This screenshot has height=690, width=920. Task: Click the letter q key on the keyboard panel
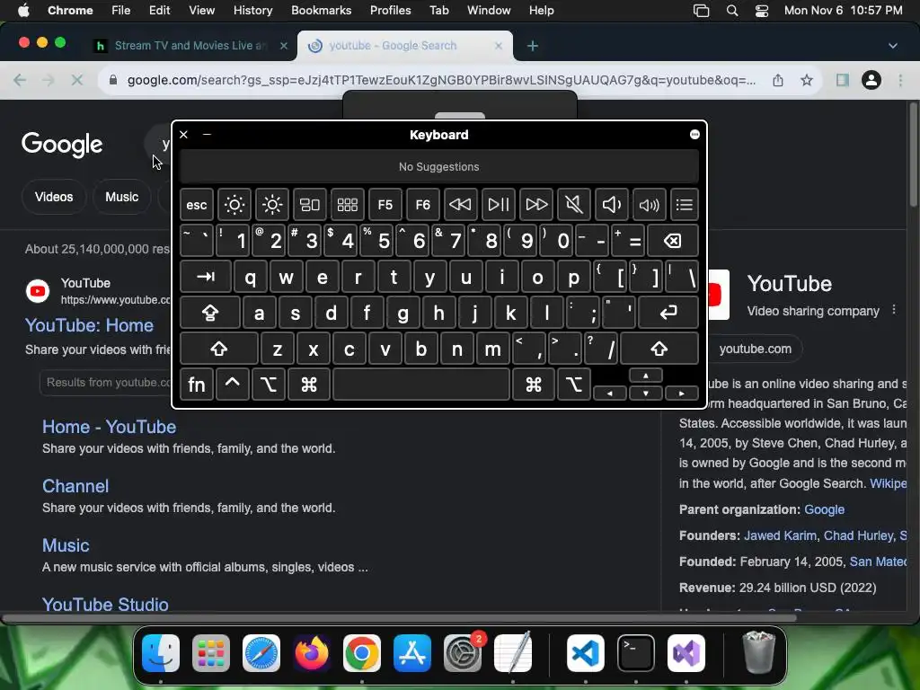[x=251, y=277]
